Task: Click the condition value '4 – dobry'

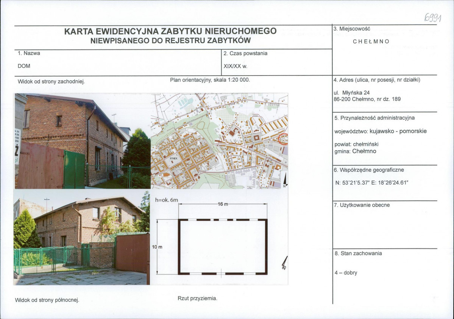Action: click(346, 273)
